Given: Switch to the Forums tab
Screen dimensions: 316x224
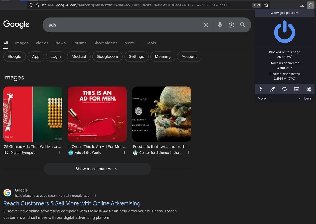Looking at the screenshot, I should [x=80, y=43].
